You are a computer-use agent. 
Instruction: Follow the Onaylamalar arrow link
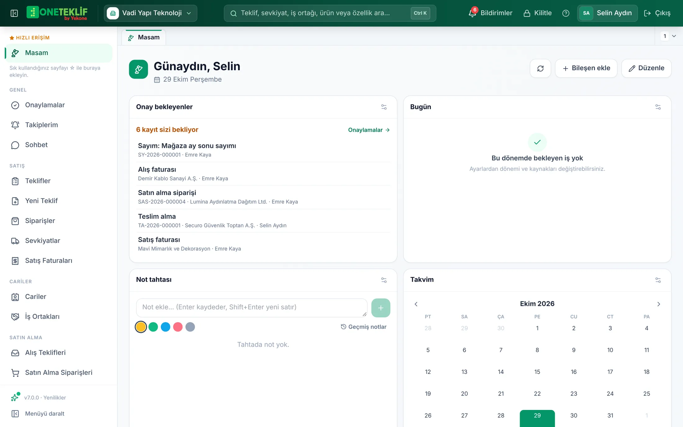(x=369, y=130)
